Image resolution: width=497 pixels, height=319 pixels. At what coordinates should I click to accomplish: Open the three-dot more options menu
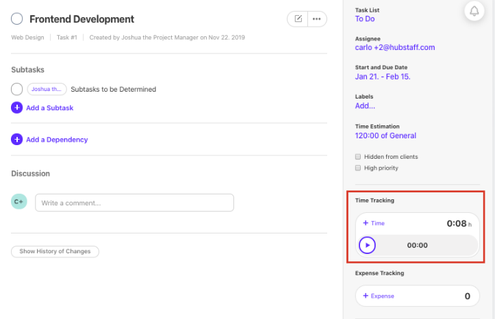click(316, 19)
